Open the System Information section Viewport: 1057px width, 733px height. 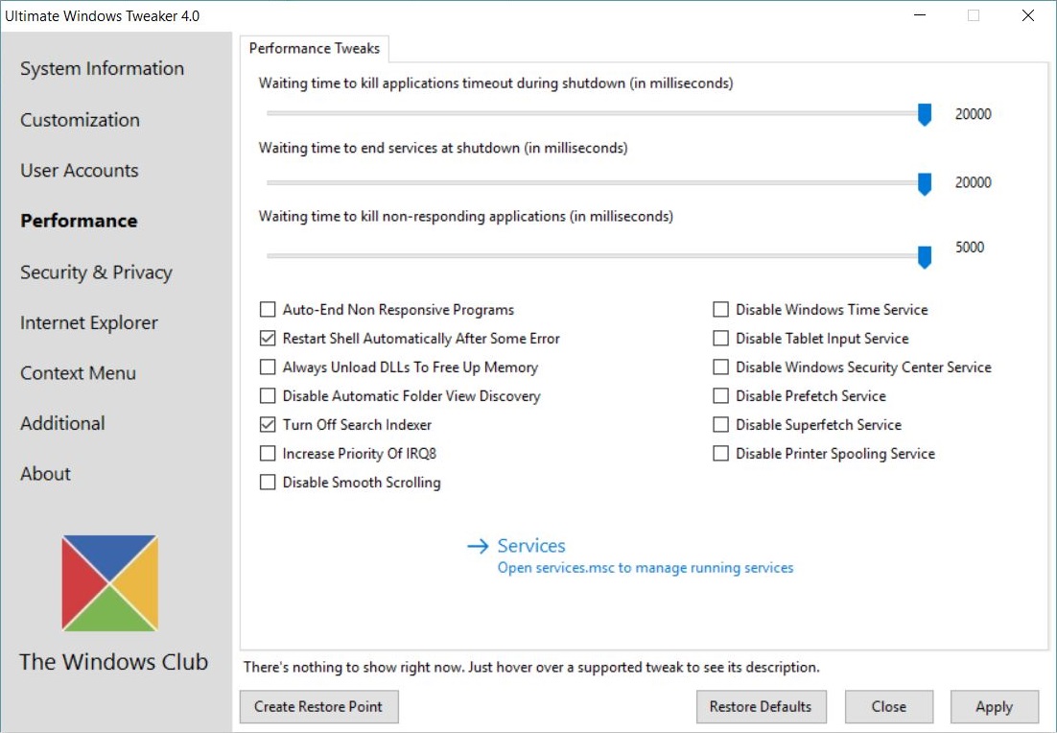coord(102,69)
